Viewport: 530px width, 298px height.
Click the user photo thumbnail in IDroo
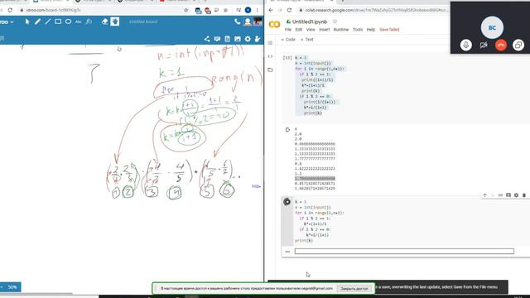(x=258, y=22)
